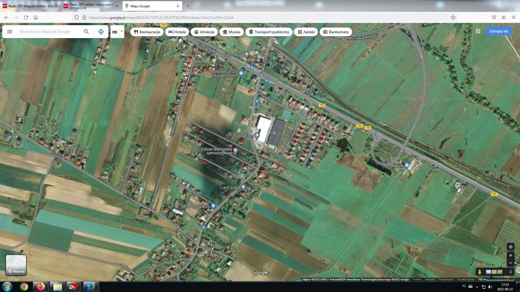
Task: Open the Google apps grid
Action: click(478, 31)
